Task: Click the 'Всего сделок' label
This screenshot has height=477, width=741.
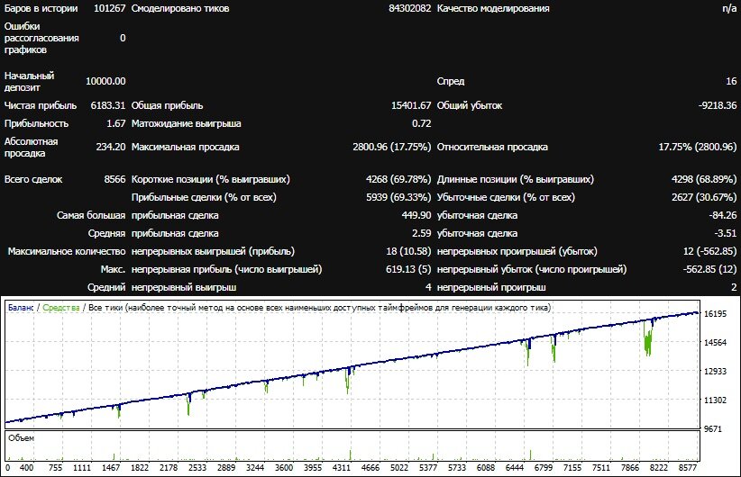Action: [33, 179]
